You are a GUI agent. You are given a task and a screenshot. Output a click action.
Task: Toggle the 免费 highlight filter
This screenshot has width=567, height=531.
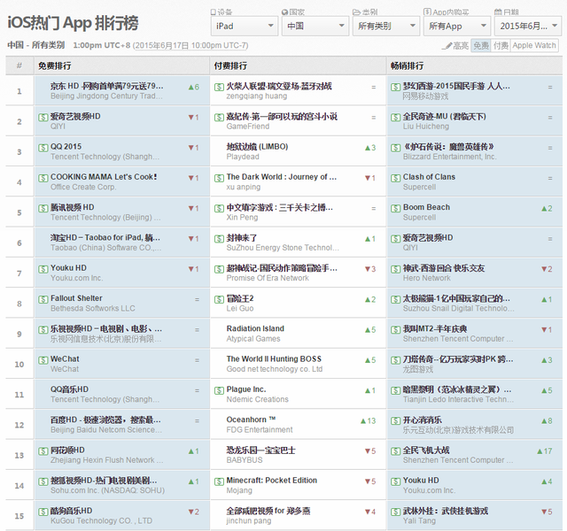click(480, 45)
